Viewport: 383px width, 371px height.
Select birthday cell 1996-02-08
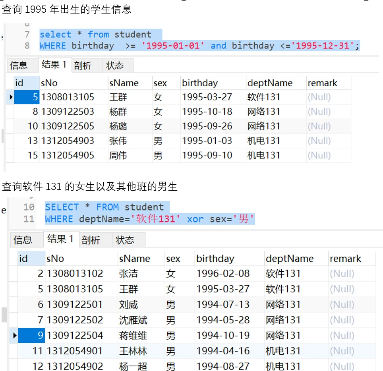(x=223, y=274)
